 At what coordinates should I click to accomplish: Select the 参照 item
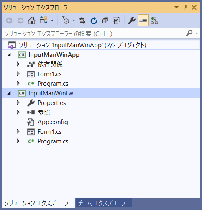[44, 112]
